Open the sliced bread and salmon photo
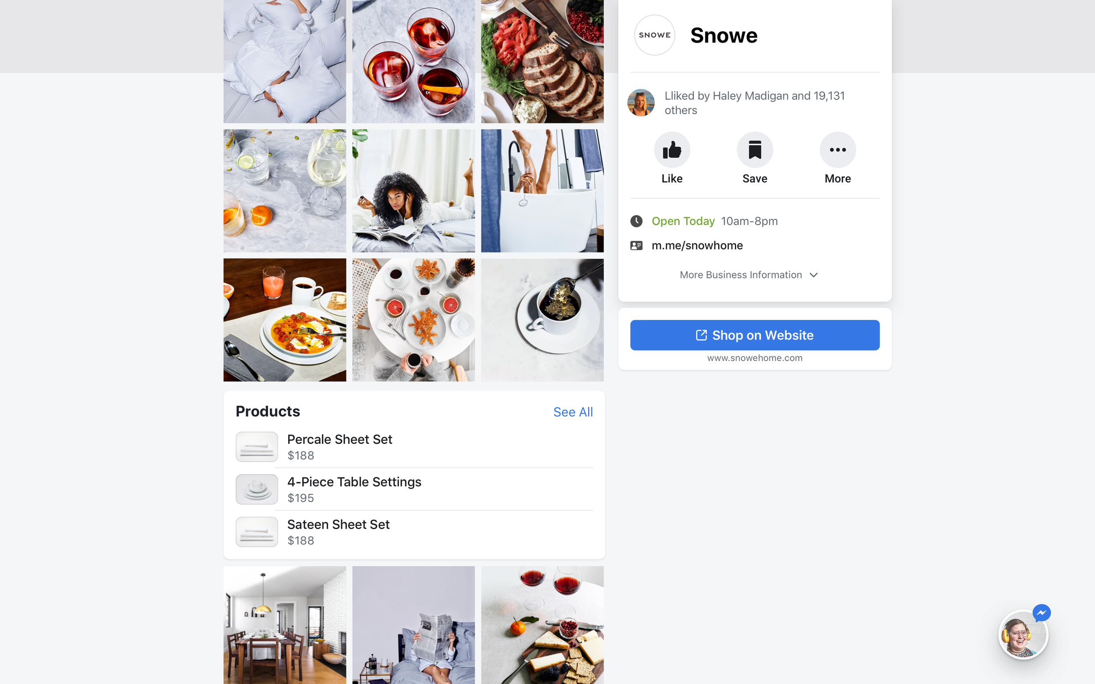Viewport: 1095px width, 684px height. [542, 62]
